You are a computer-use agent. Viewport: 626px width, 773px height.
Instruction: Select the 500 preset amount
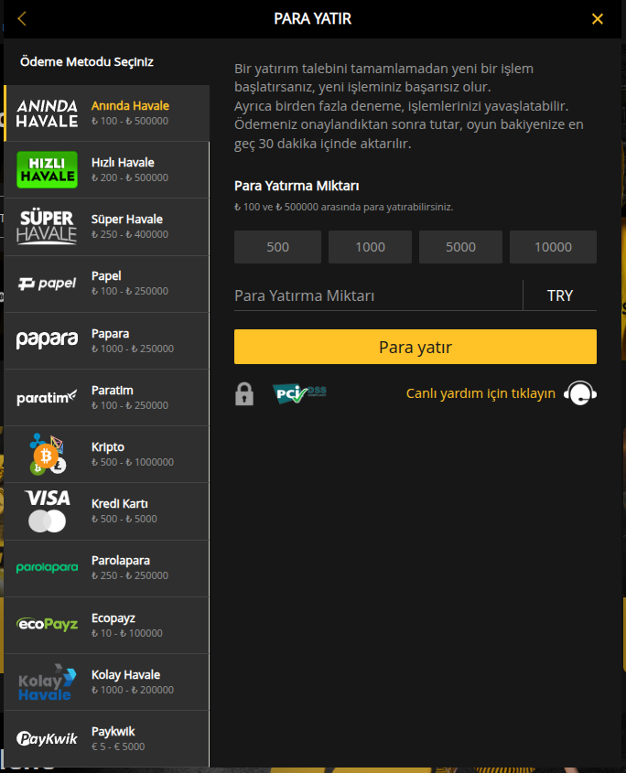tap(277, 247)
